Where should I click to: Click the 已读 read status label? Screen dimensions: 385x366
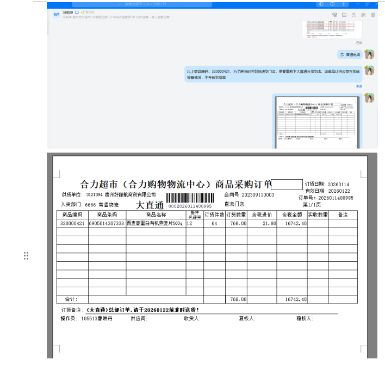click(358, 42)
